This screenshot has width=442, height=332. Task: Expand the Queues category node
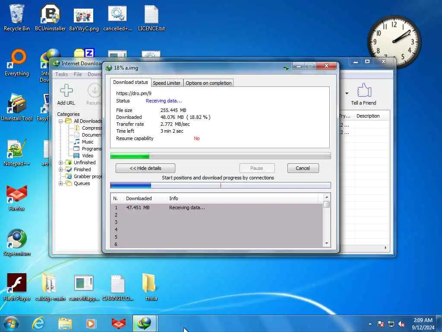click(60, 183)
